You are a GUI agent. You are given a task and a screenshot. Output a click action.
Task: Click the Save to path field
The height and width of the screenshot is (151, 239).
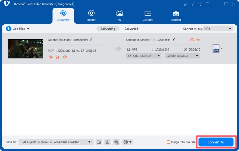pos(52,142)
